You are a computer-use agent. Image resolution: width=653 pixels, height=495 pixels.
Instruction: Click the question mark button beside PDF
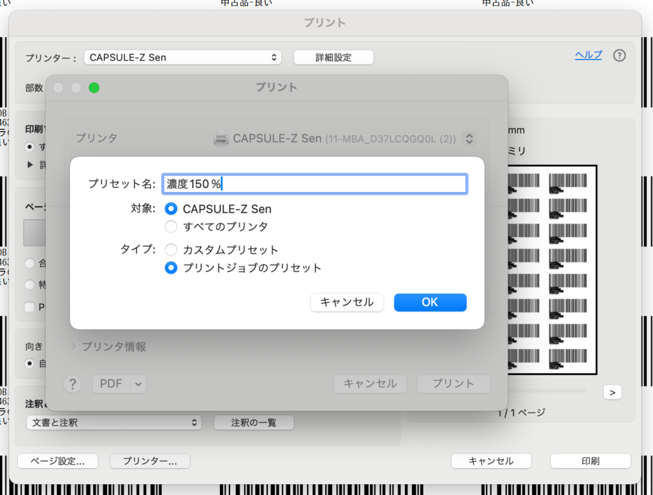click(73, 384)
